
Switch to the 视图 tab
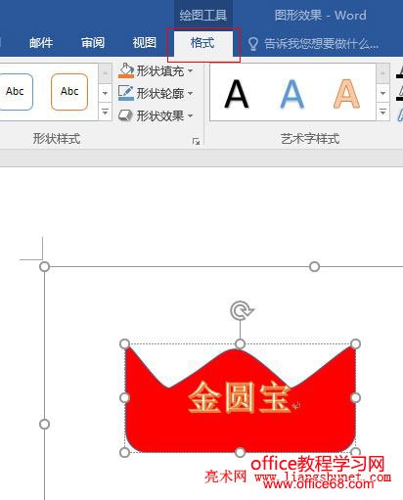pyautogui.click(x=144, y=43)
